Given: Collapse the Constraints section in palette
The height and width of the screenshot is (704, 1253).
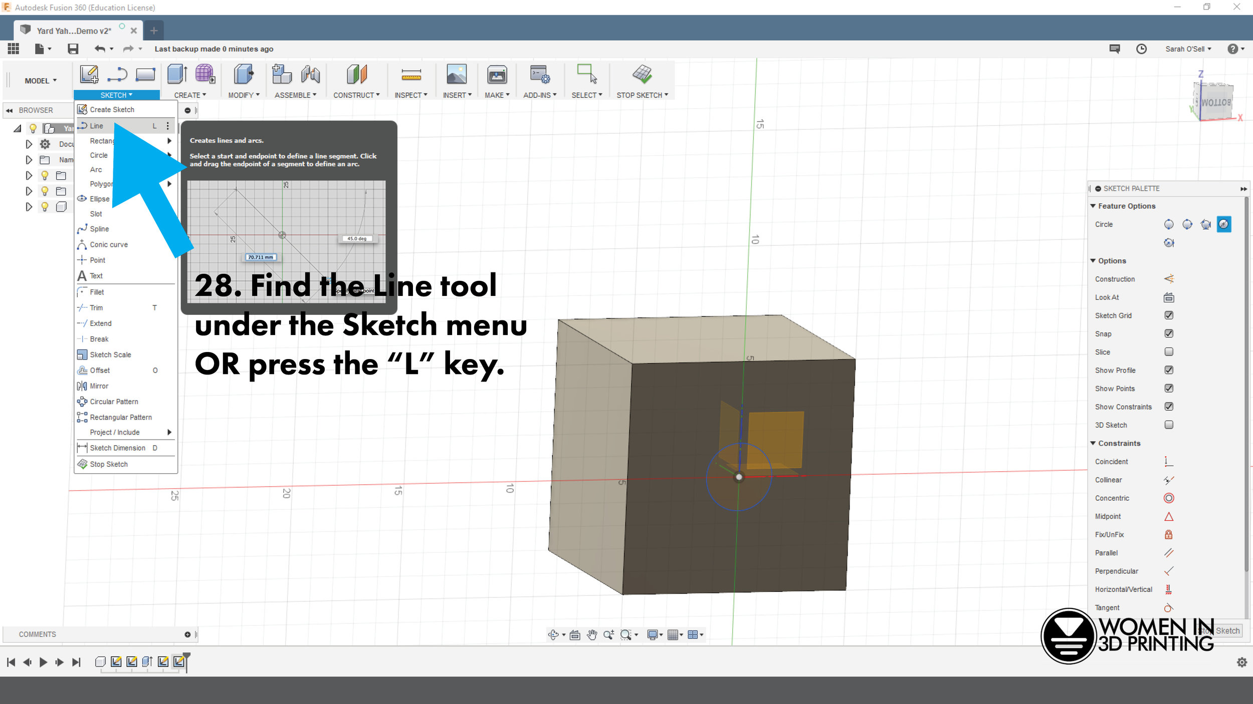Looking at the screenshot, I should (x=1093, y=444).
